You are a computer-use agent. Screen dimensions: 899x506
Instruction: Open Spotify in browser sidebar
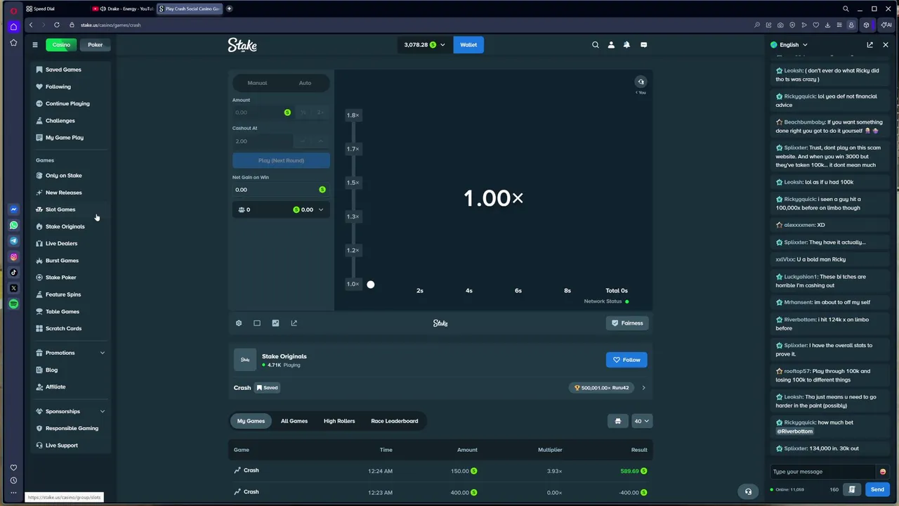pos(13,304)
